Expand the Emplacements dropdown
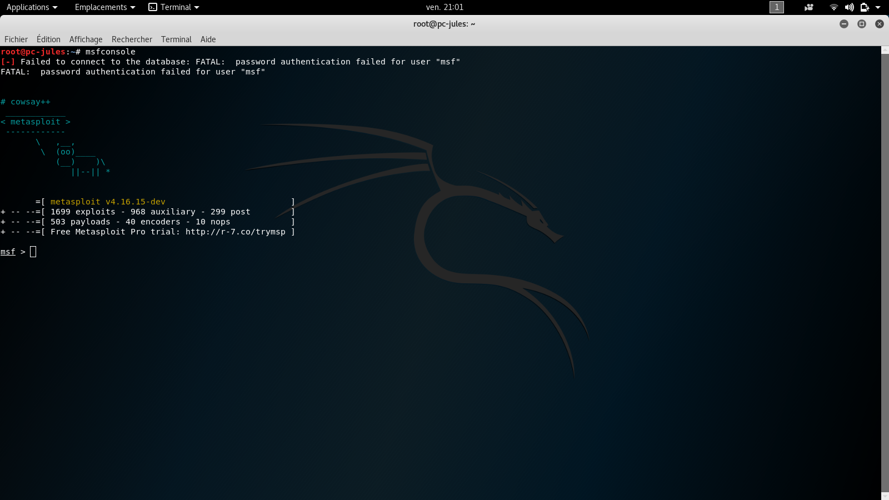 [x=104, y=7]
